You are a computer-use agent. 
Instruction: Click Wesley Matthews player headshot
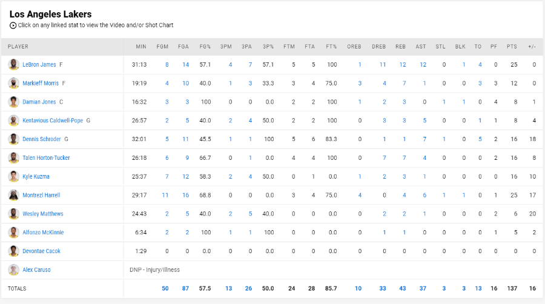click(13, 214)
